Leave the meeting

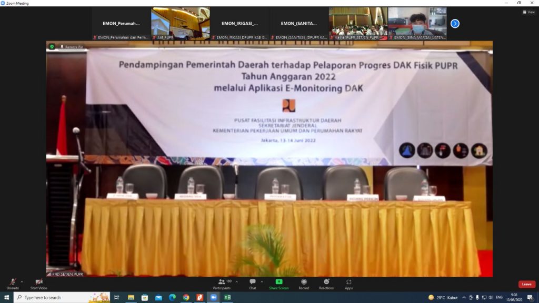[526, 284]
